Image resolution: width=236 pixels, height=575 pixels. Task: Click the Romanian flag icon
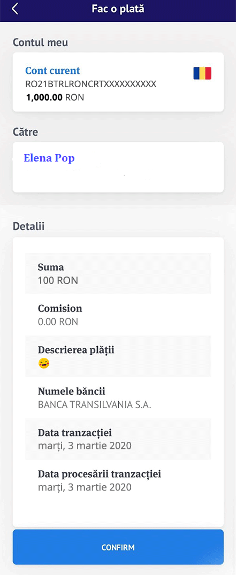tap(202, 73)
